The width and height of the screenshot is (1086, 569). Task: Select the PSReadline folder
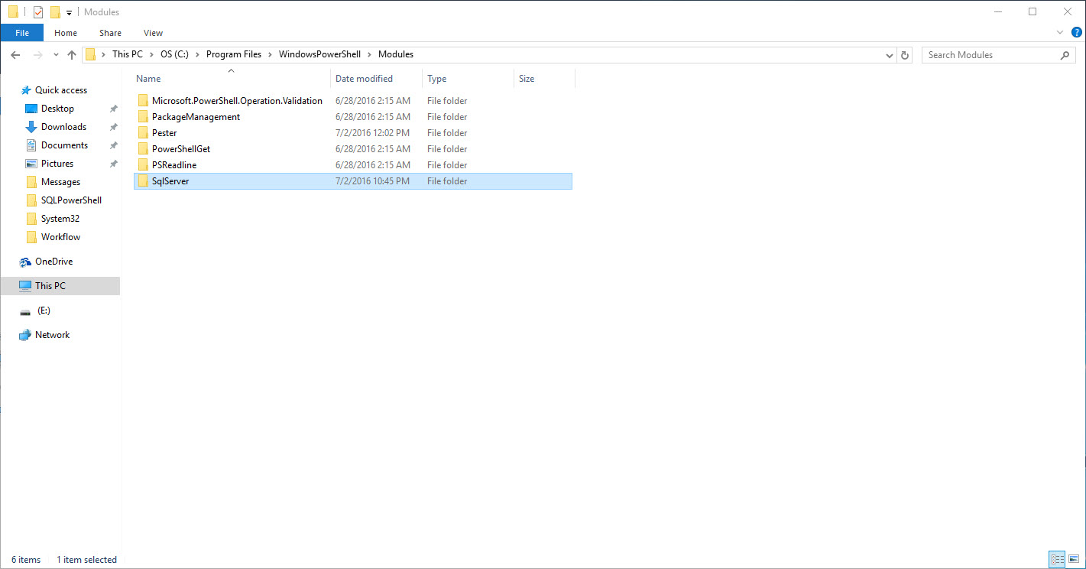click(174, 164)
